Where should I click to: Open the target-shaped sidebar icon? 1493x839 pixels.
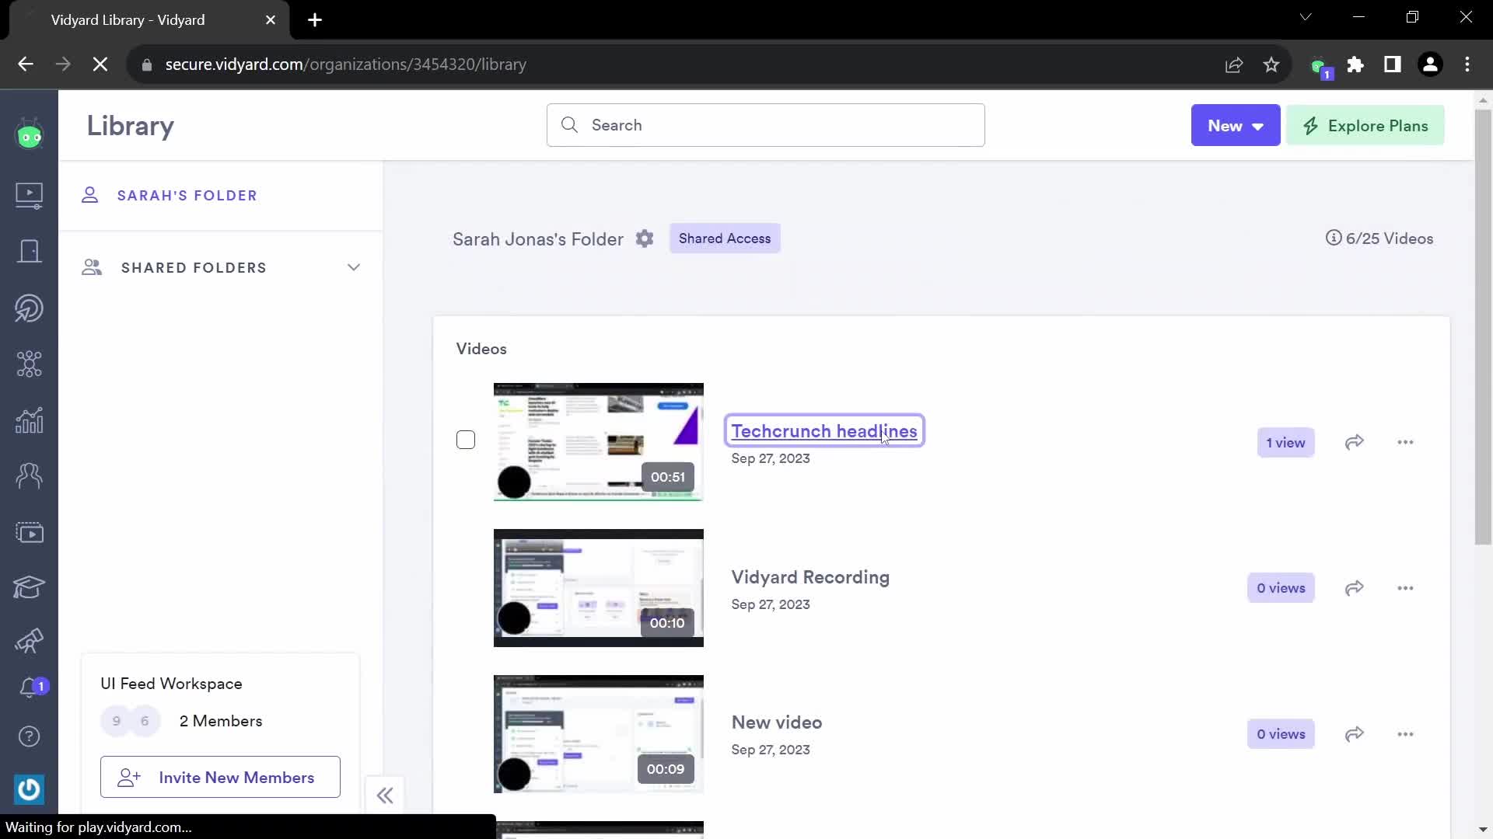[30, 308]
